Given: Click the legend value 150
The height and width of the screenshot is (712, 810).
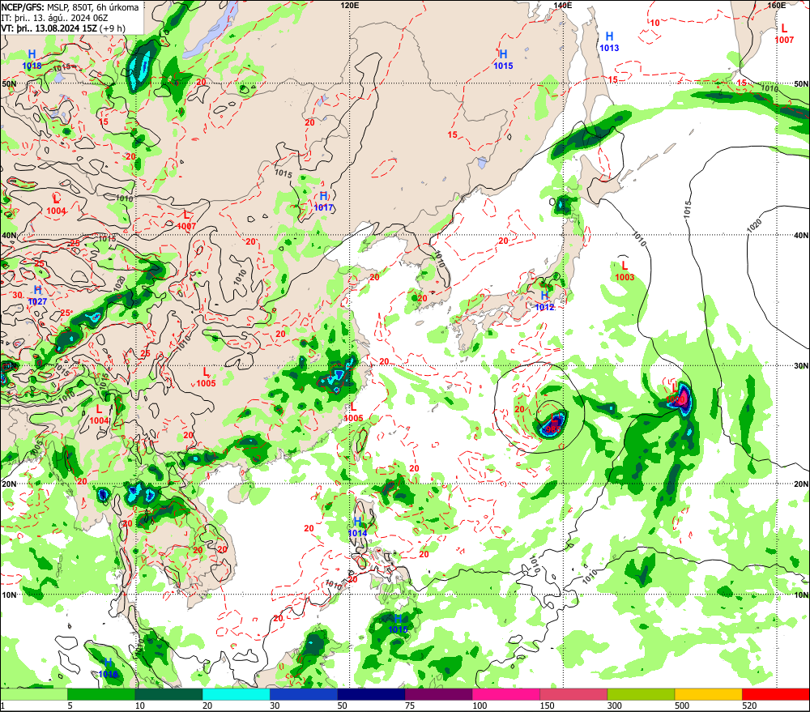Looking at the screenshot, I should [x=547, y=706].
